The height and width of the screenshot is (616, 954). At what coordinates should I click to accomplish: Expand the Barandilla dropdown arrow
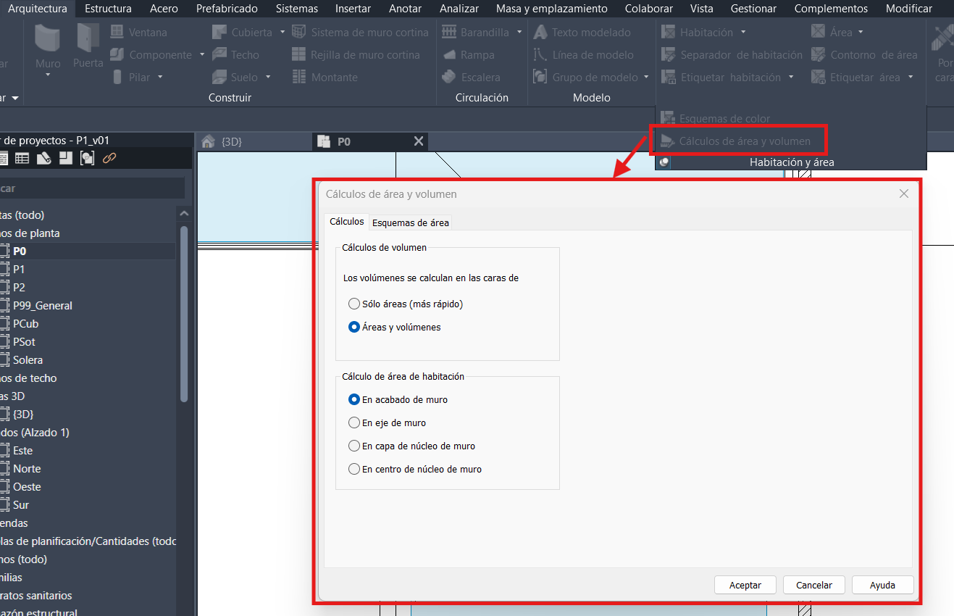point(519,33)
